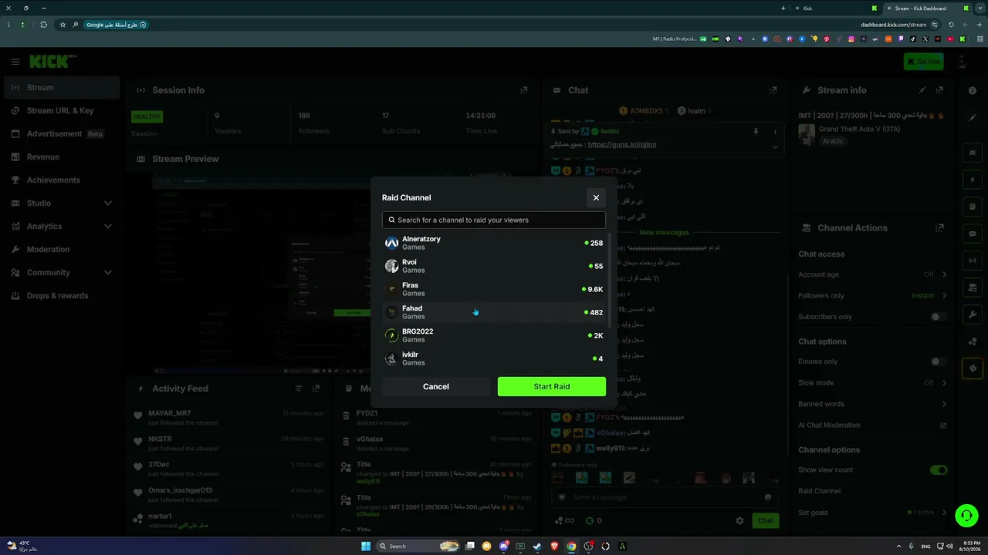Open AI Chat Moderation external link
The width and height of the screenshot is (988, 555).
coord(943,425)
